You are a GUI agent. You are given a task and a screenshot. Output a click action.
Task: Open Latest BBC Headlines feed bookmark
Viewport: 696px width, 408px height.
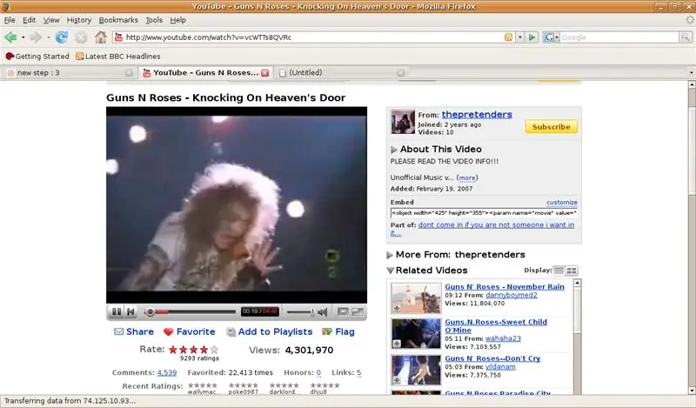point(117,57)
